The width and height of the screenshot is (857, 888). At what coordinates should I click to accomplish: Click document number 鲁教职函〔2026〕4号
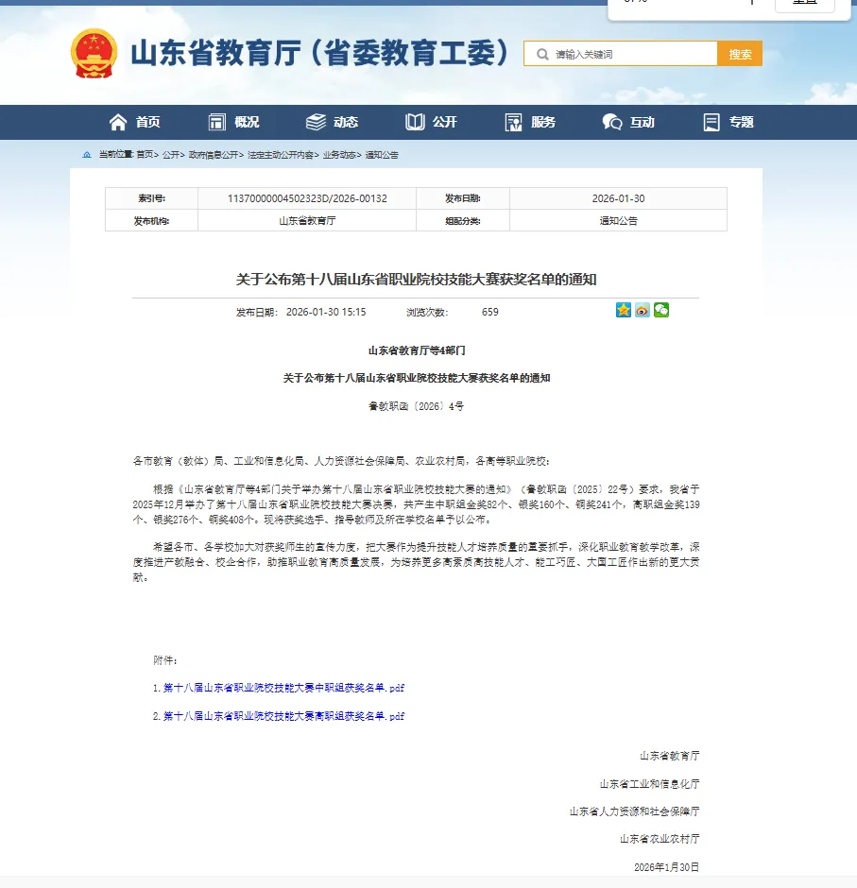[x=417, y=406]
